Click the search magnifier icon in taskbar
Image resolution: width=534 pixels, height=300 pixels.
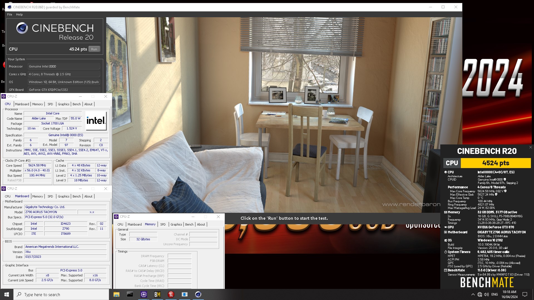coord(19,294)
